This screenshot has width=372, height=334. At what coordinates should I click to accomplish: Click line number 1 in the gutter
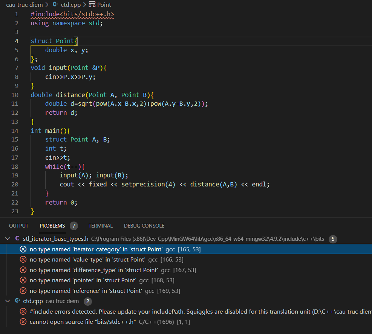click(x=16, y=14)
